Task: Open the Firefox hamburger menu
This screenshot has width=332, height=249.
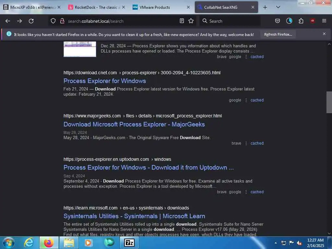Action: point(324,21)
